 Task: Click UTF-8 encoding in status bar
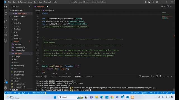(153, 93)
